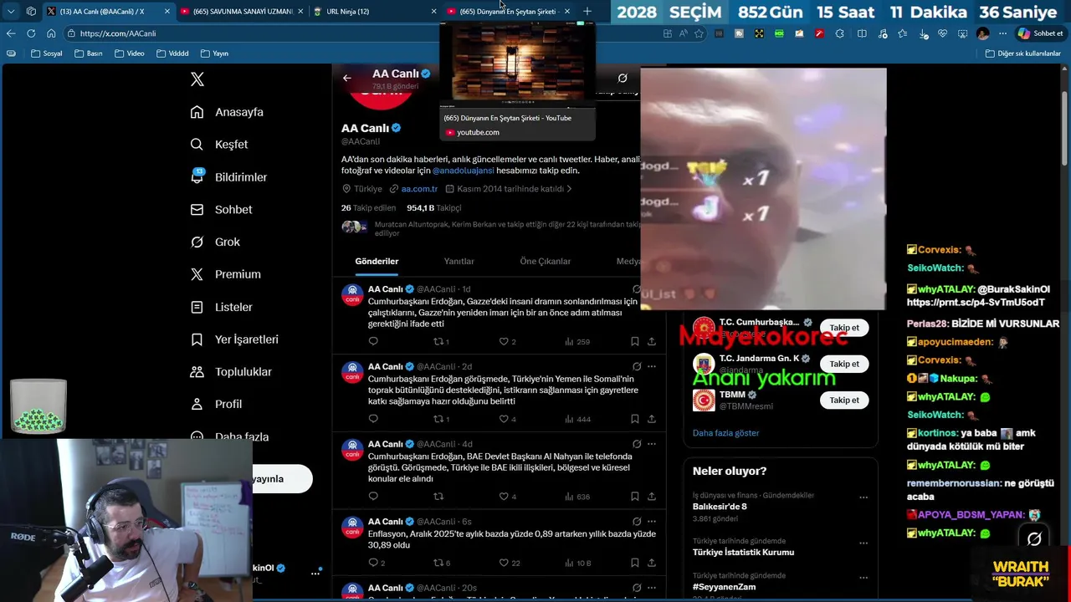Open Diğer sık kullanılanlar folder

pos(1023,54)
